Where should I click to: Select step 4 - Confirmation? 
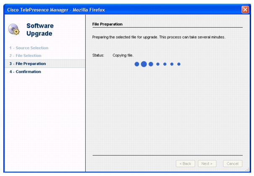point(25,72)
